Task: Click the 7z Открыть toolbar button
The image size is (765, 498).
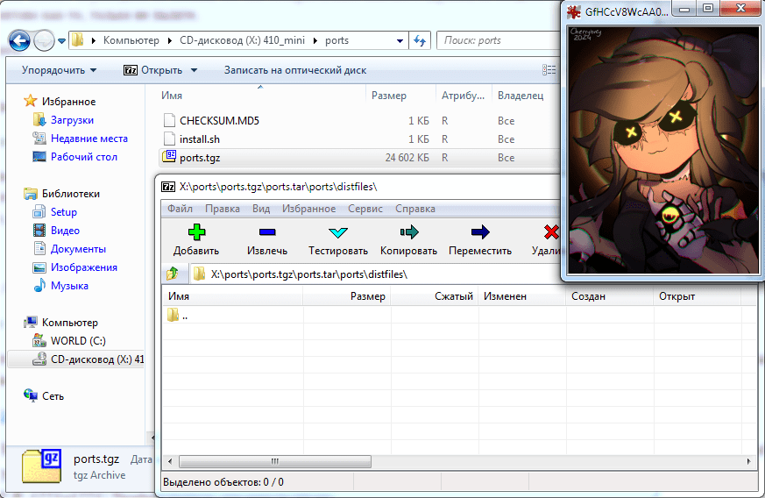Action: tap(152, 70)
